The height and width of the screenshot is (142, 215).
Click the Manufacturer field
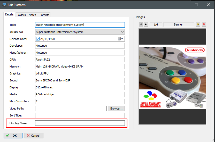[80, 53]
